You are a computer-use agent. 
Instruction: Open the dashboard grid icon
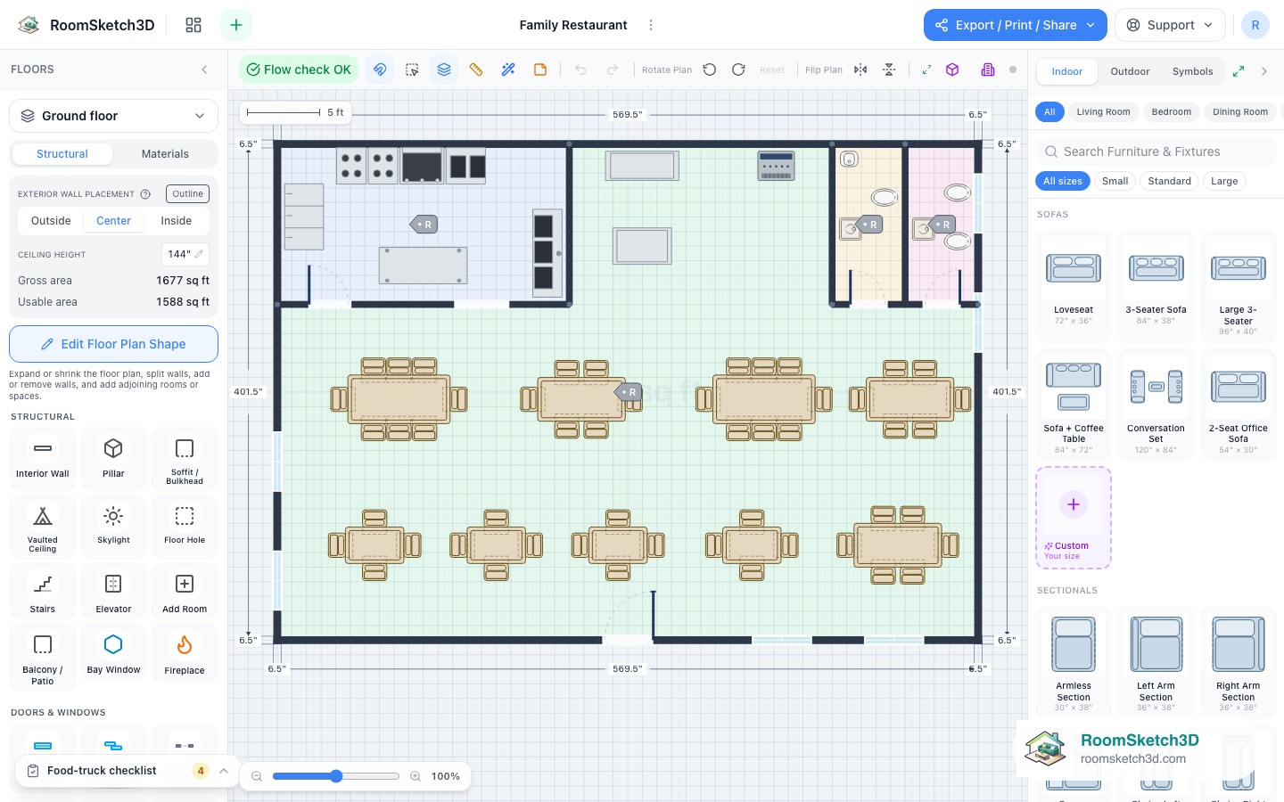click(x=193, y=25)
